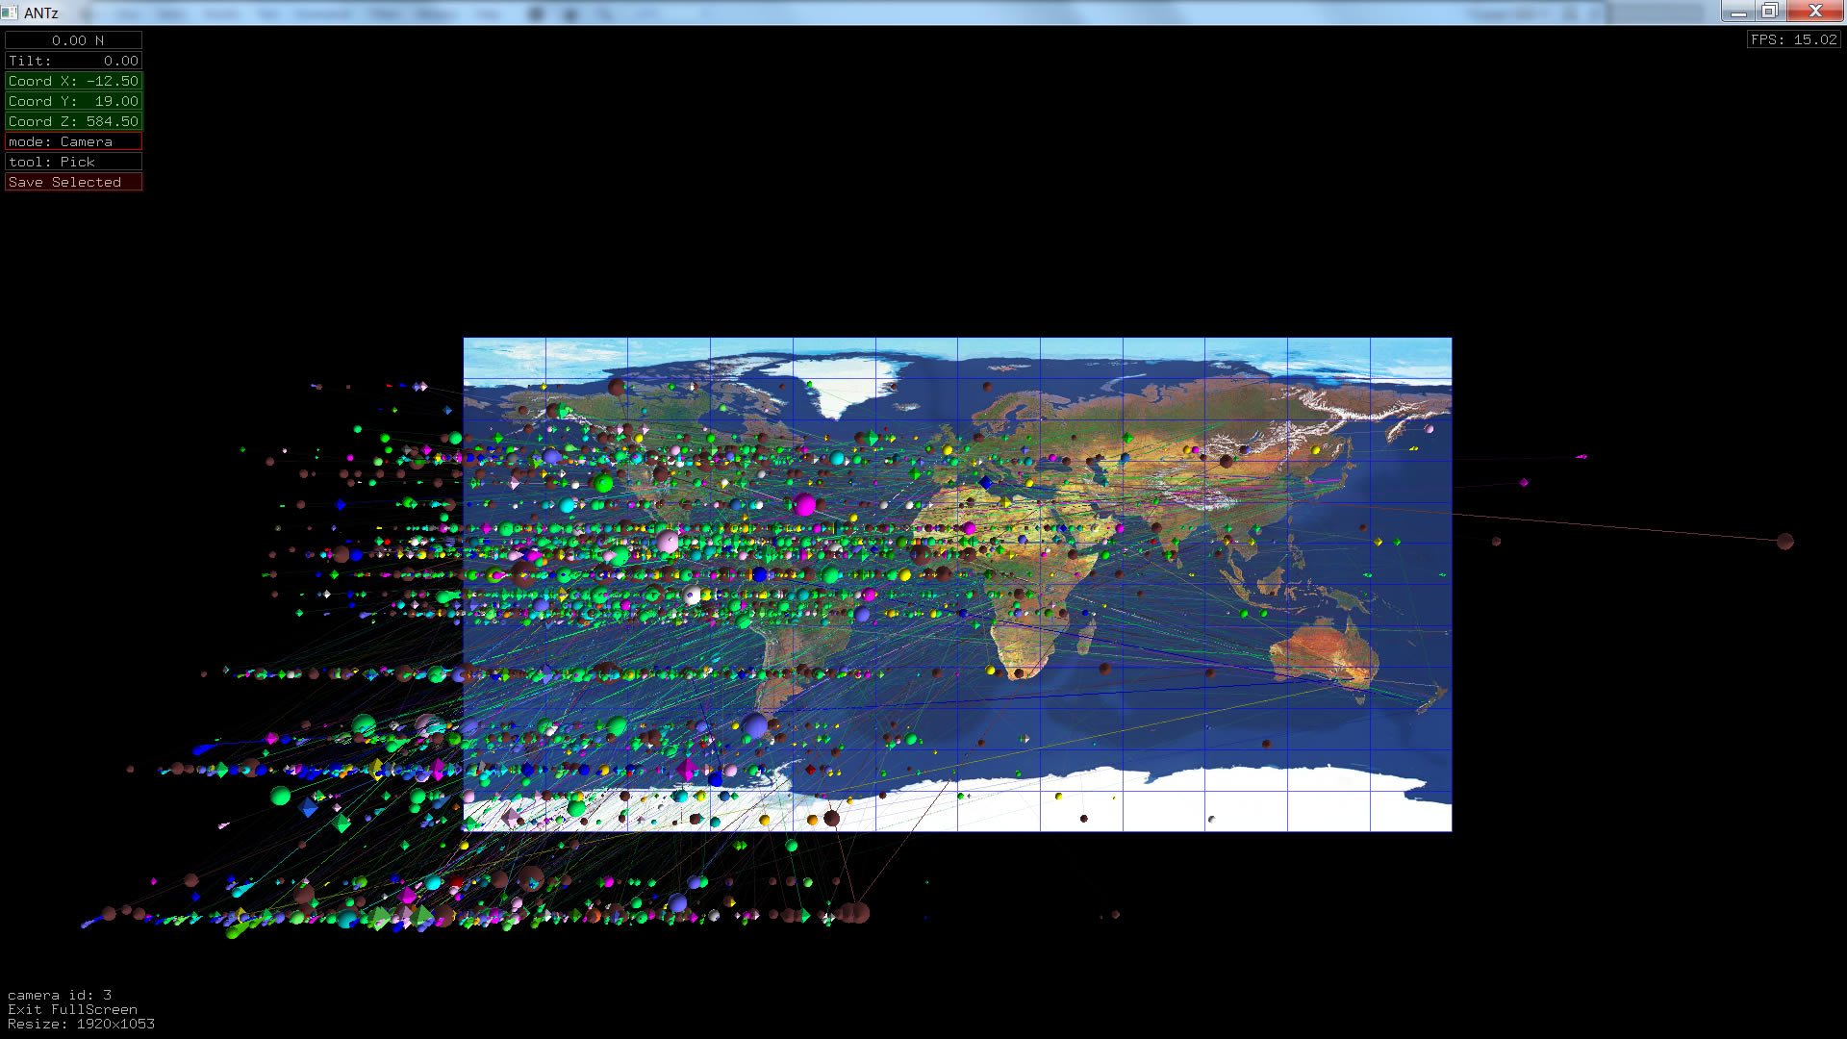Click the Tilt value field
The image size is (1847, 1039).
(73, 61)
